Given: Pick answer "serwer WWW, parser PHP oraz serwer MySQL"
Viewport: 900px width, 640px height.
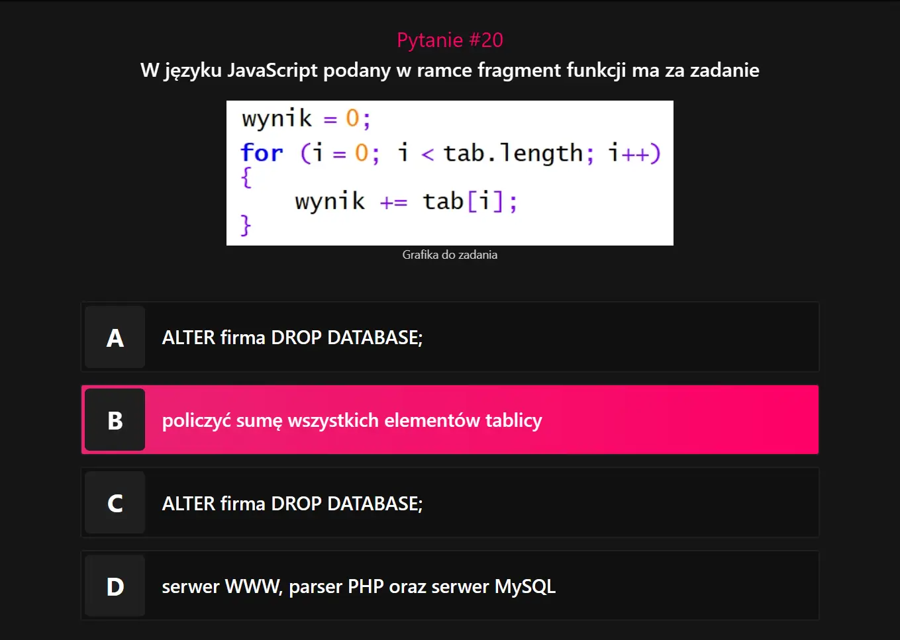Looking at the screenshot, I should click(x=358, y=586).
